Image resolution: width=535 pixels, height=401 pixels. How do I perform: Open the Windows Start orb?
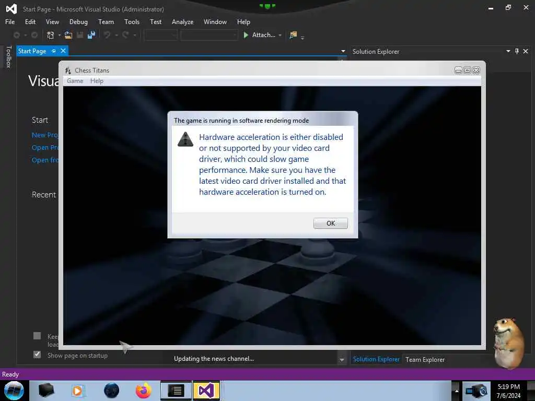click(x=14, y=391)
